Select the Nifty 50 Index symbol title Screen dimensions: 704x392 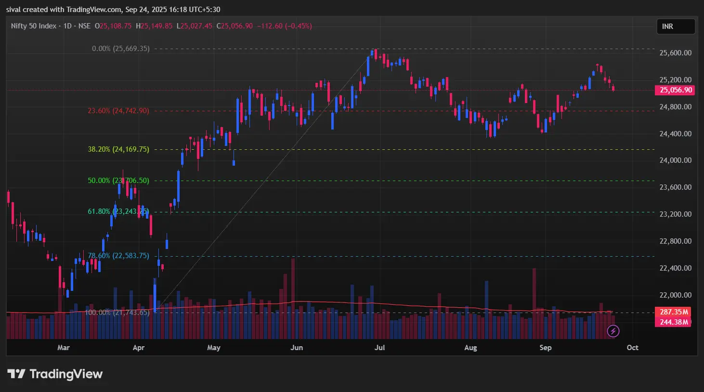click(x=34, y=26)
